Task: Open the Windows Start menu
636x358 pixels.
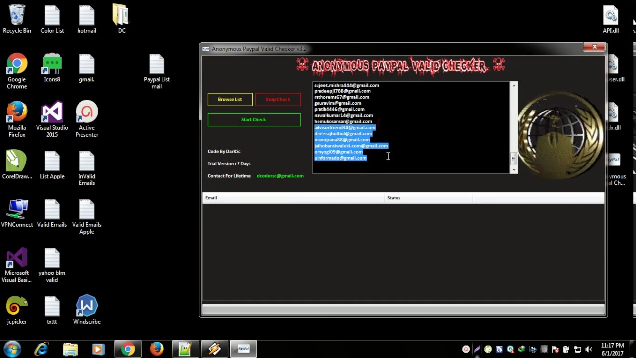Action: [x=12, y=349]
